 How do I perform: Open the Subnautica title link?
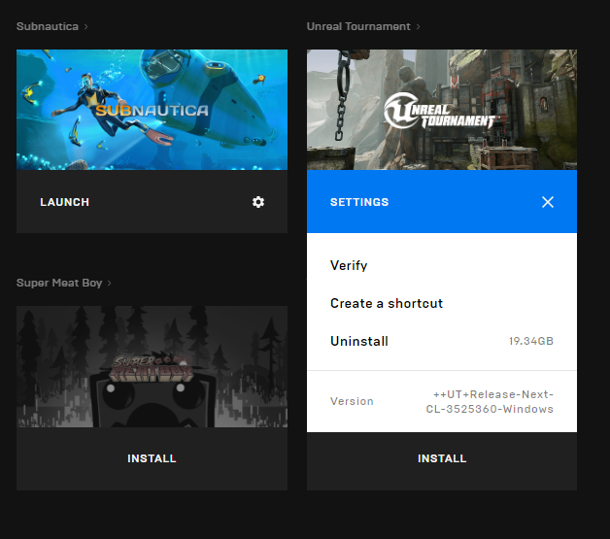48,26
